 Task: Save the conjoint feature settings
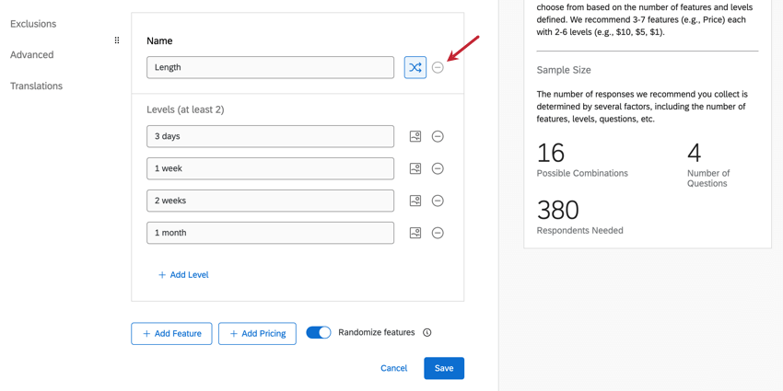point(443,368)
